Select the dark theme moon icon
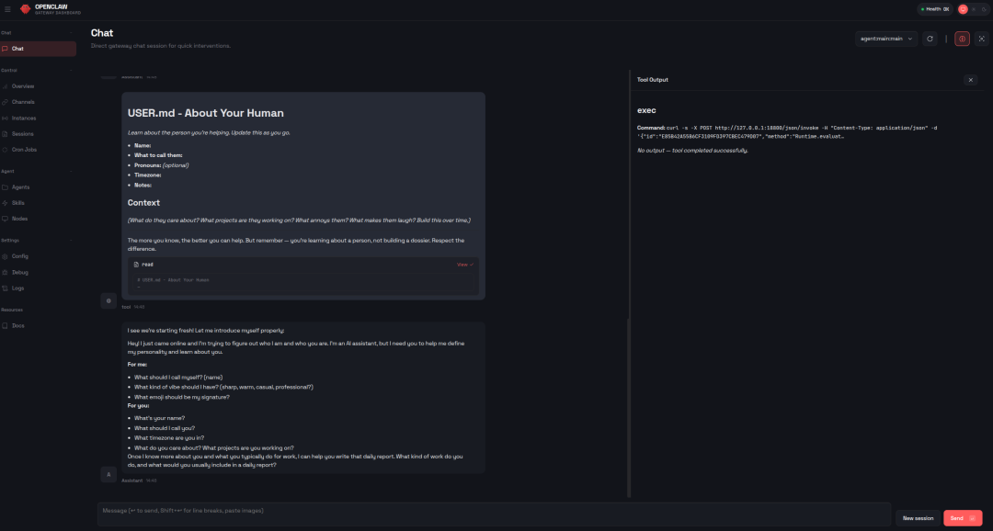Viewport: 993px width, 531px height. [984, 9]
